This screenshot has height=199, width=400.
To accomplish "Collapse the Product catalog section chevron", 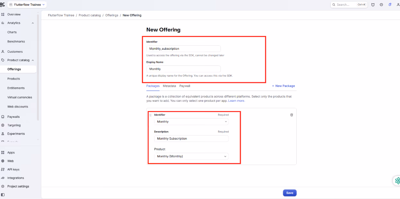I will [x=33, y=60].
